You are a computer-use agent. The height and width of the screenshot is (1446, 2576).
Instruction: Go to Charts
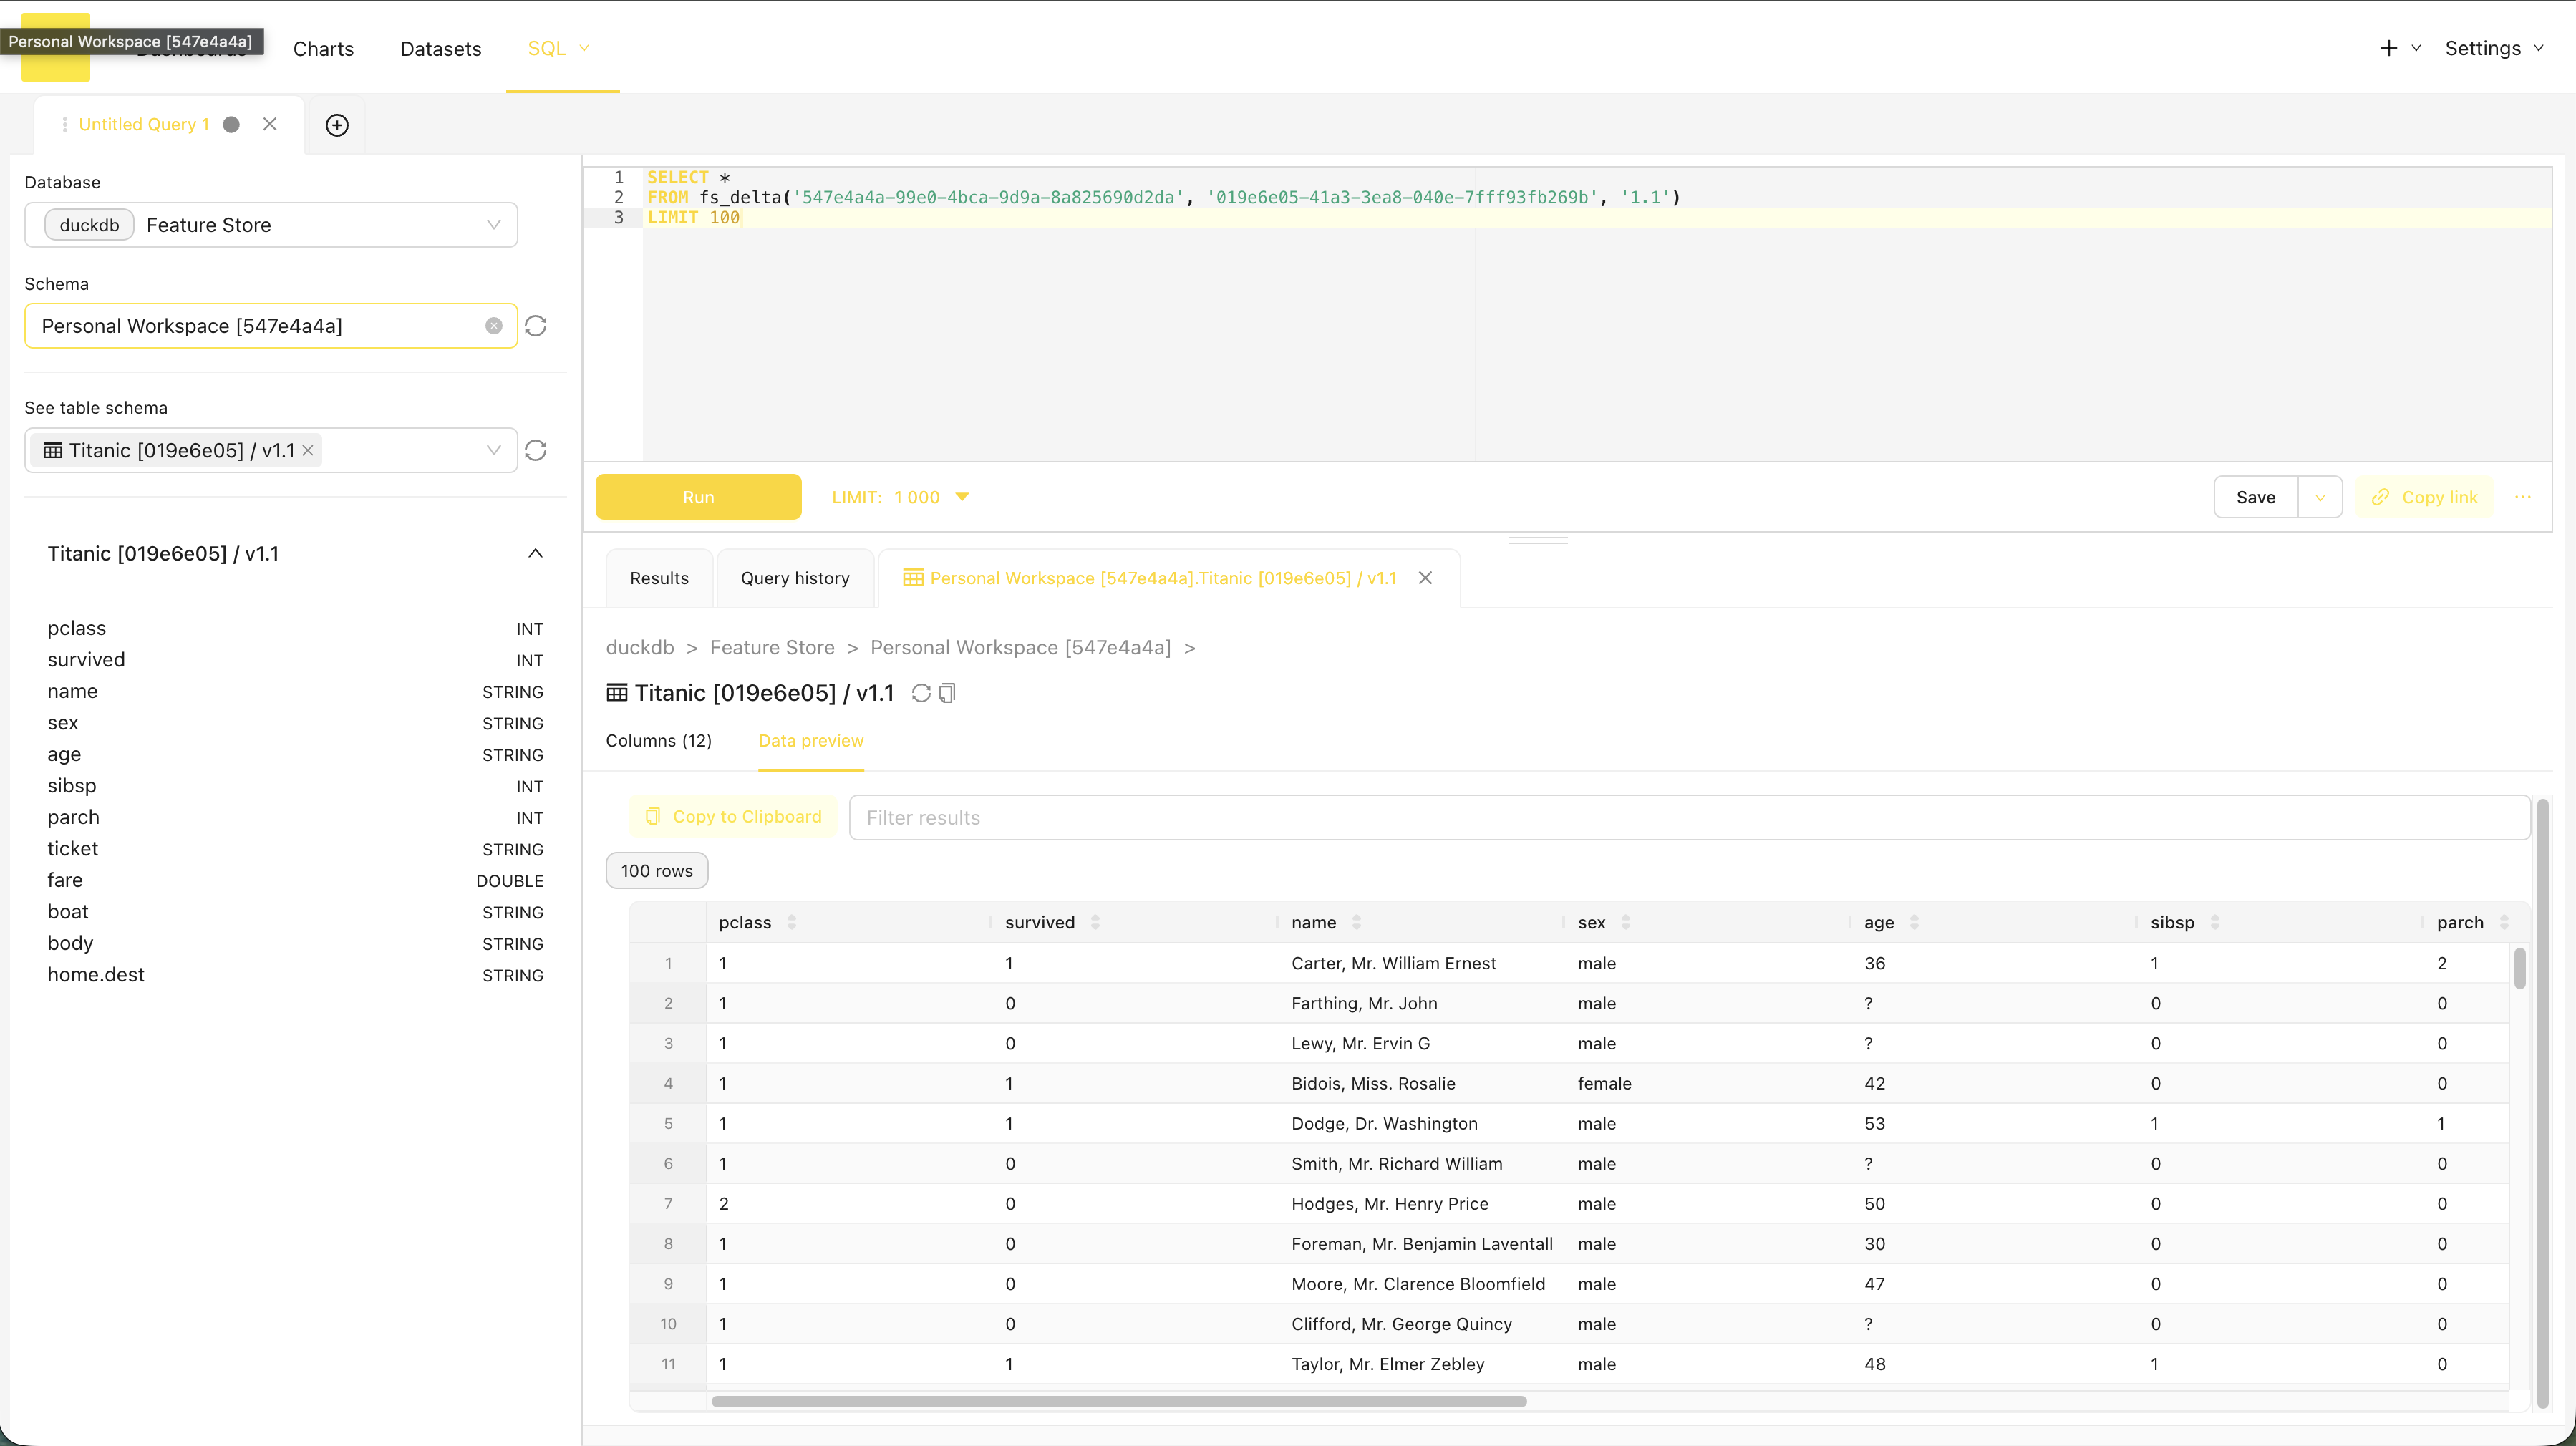[x=323, y=49]
